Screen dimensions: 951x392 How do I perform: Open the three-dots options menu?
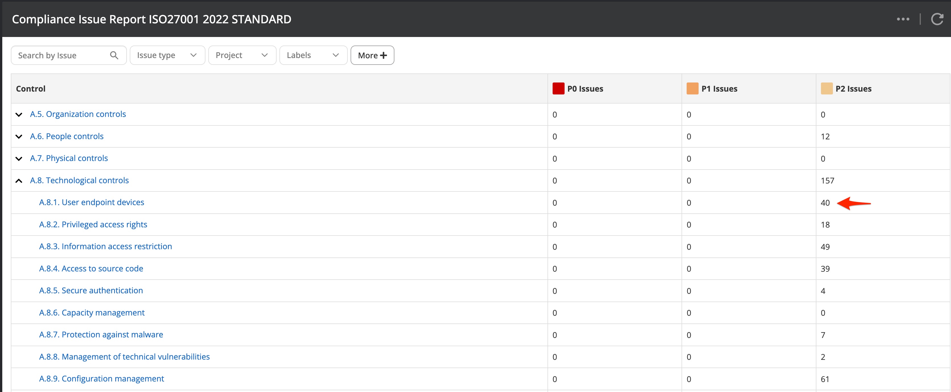click(903, 19)
